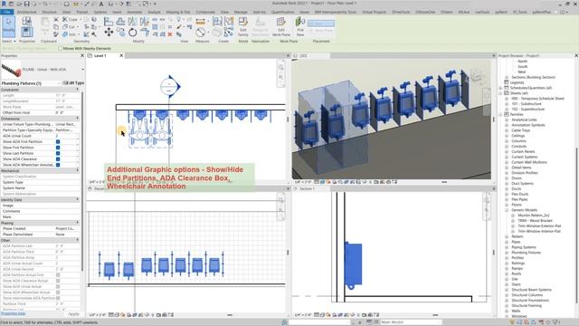Select TRIM - Wood Bracket family in browser

pos(535,221)
